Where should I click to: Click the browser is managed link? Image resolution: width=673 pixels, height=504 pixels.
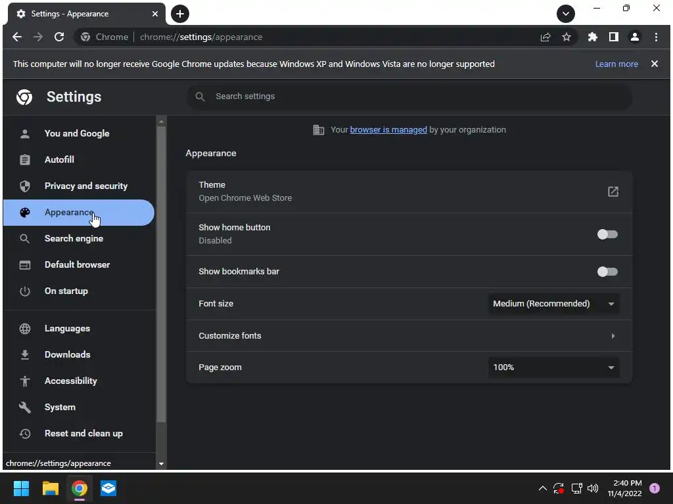388,130
